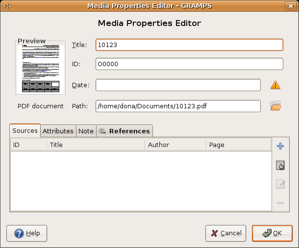Screen dimensions: 299x248
Task: Click share existing source icon
Action: [280, 165]
